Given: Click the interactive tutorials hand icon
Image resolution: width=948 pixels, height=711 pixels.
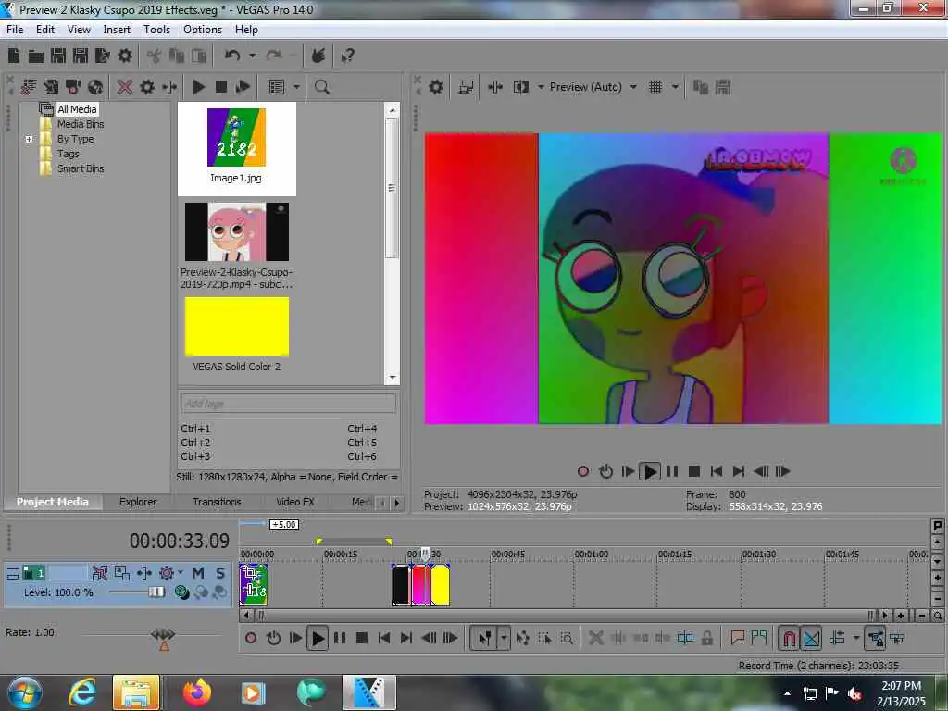Looking at the screenshot, I should point(318,56).
